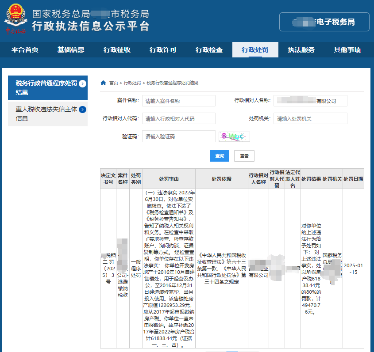Click the 行政相对人代码 input field

coord(178,118)
